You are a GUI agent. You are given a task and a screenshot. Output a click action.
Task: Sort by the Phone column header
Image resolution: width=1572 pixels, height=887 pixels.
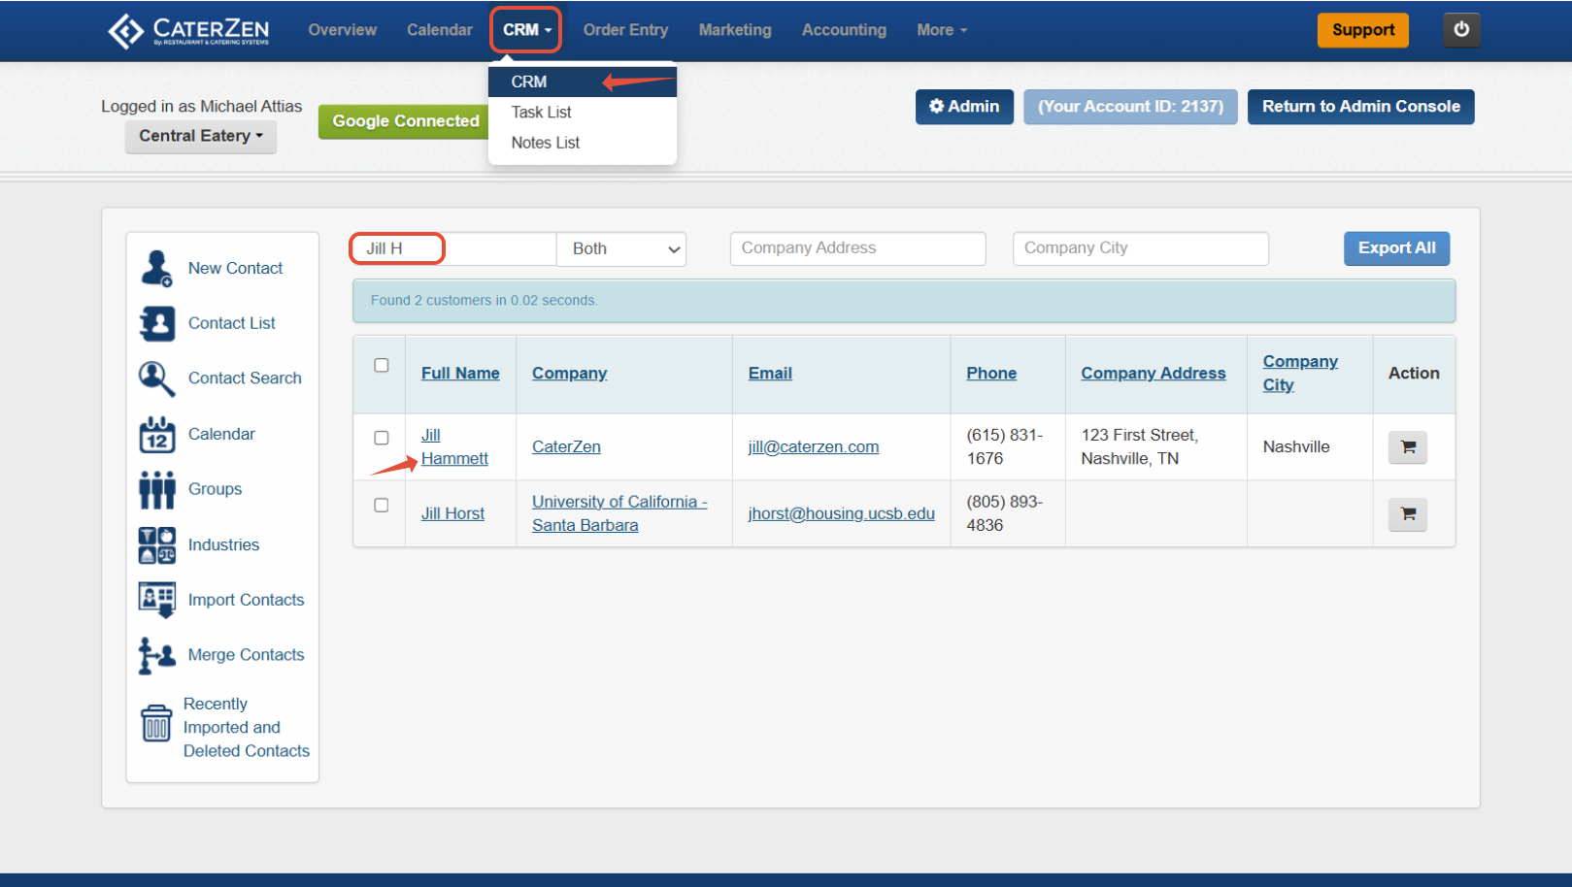point(991,374)
